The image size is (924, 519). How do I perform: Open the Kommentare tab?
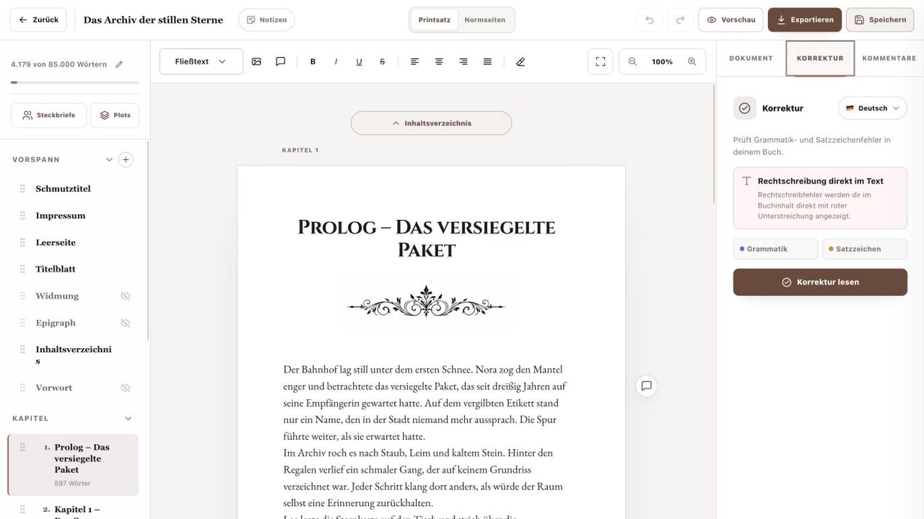coord(889,58)
